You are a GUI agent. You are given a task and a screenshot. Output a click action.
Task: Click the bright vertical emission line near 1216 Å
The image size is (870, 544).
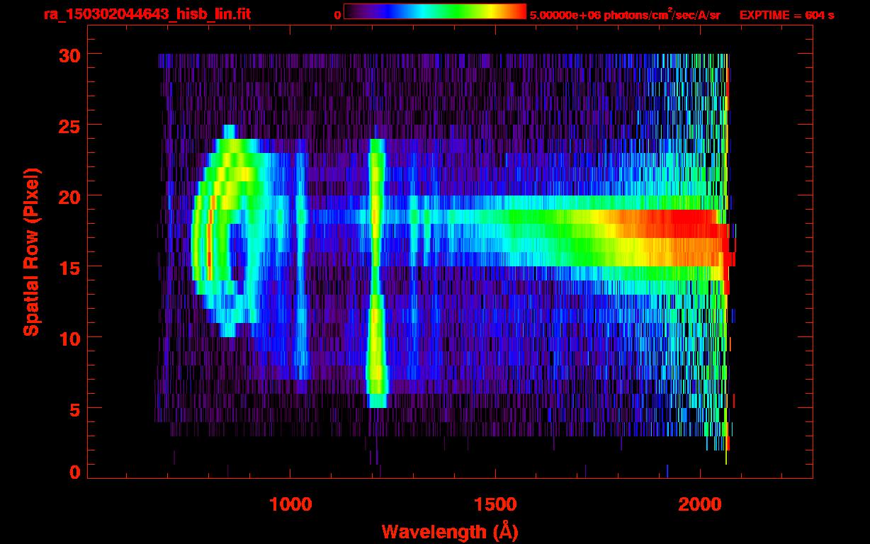click(377, 273)
